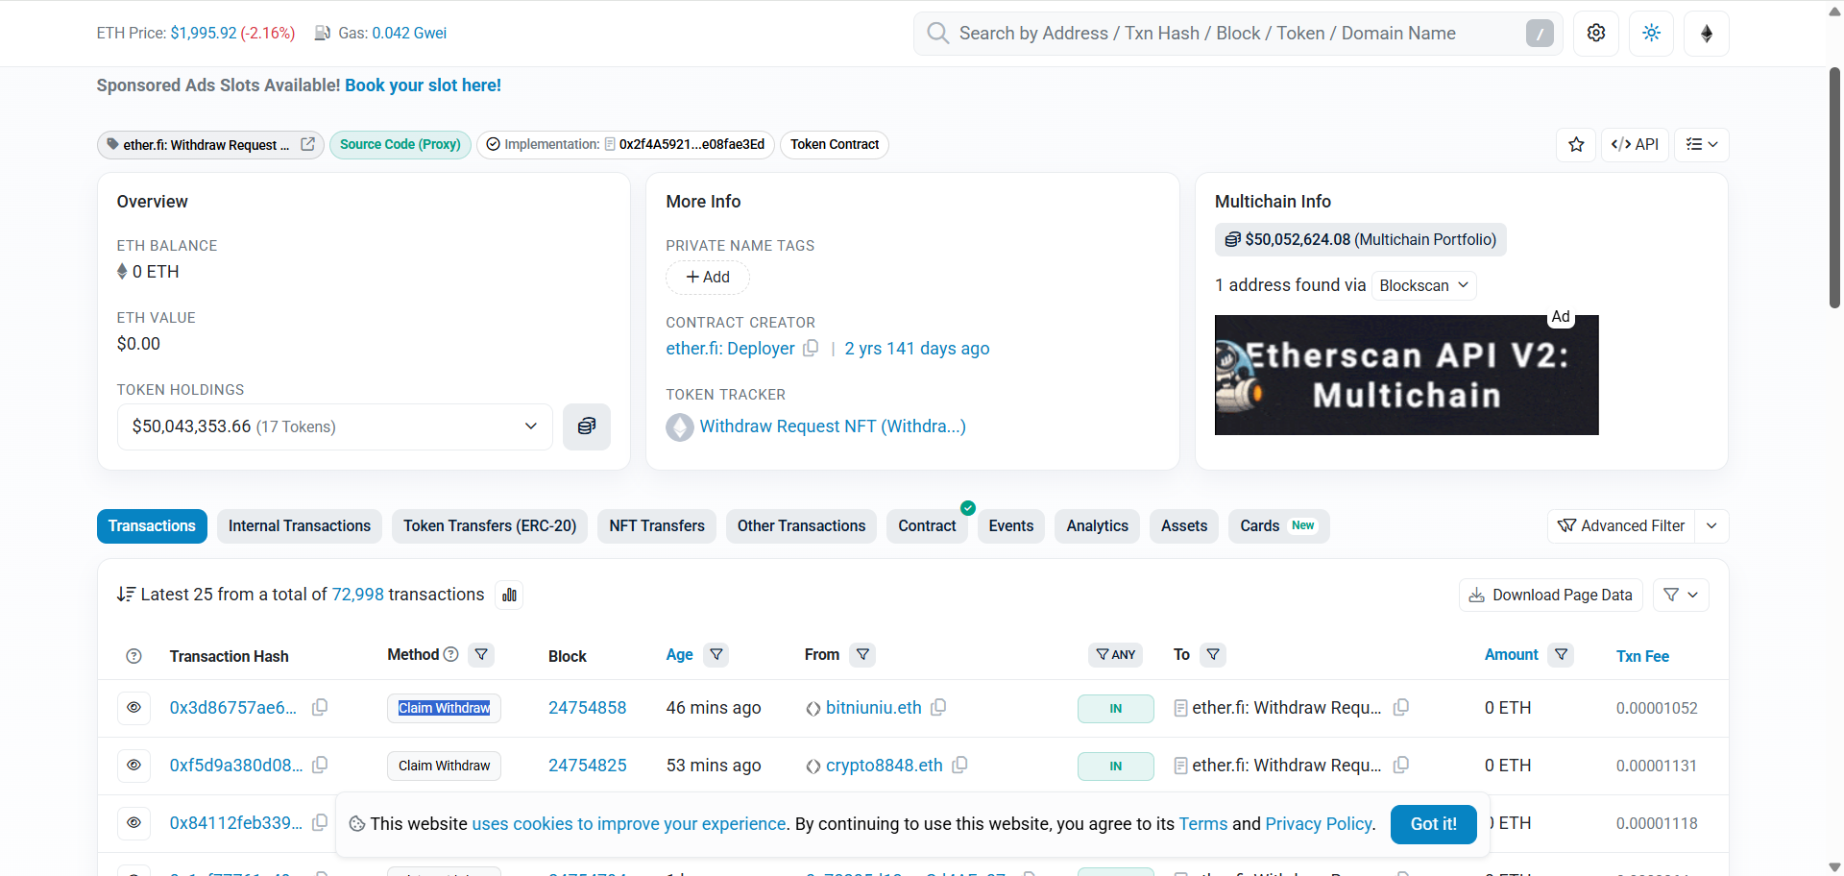Click the coin stack icon beside token holdings
The height and width of the screenshot is (876, 1844).
[x=587, y=426]
